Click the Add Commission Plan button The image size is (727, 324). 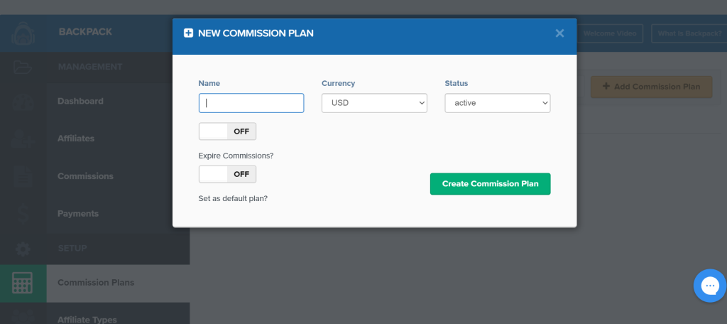coord(651,87)
